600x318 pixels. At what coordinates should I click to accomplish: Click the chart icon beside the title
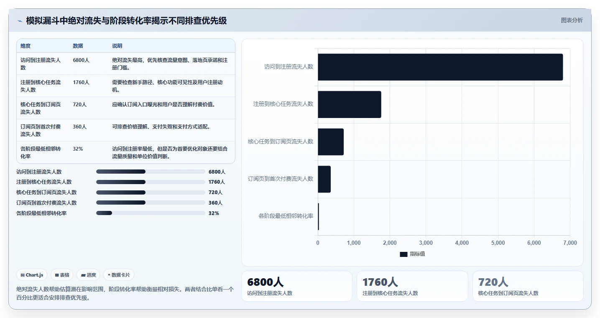pos(20,21)
